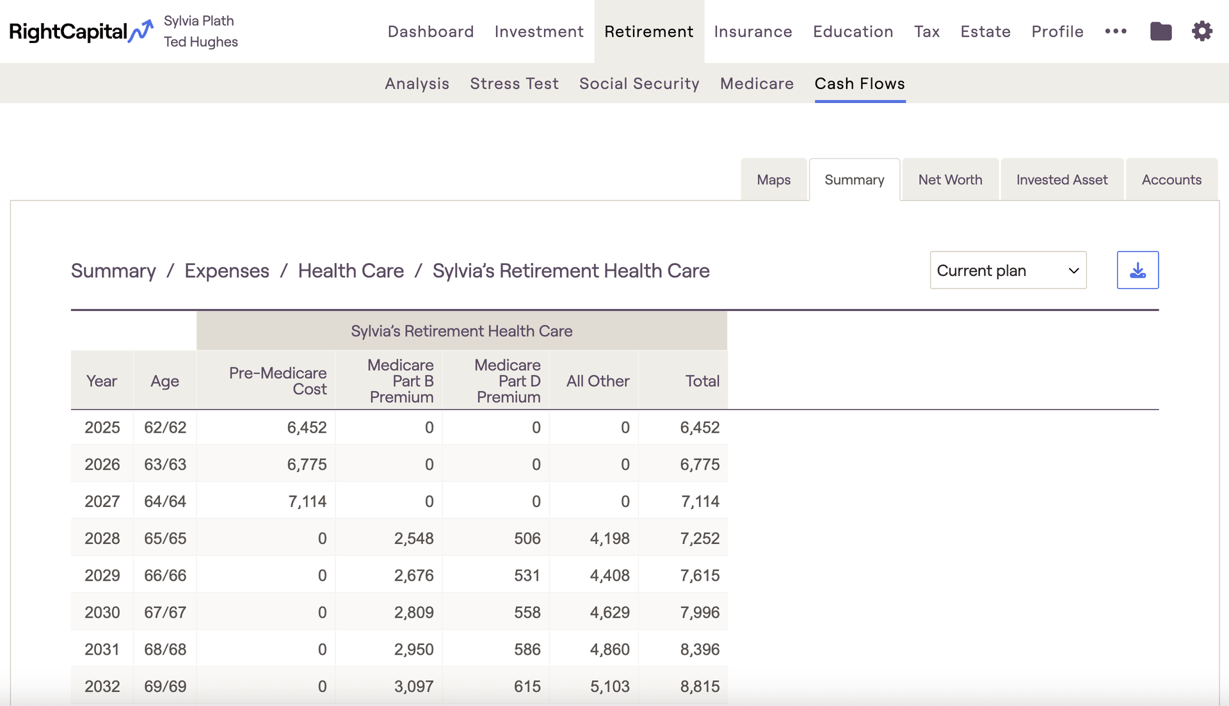Viewport: 1229px width, 706px height.
Task: Click the Summary breadcrumb link
Action: click(113, 271)
